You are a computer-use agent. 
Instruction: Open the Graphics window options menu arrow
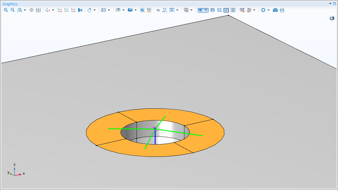click(x=331, y=4)
